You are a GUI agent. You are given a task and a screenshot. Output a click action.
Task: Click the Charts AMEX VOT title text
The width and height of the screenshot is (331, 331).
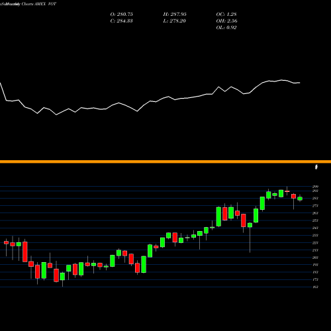(x=39, y=4)
